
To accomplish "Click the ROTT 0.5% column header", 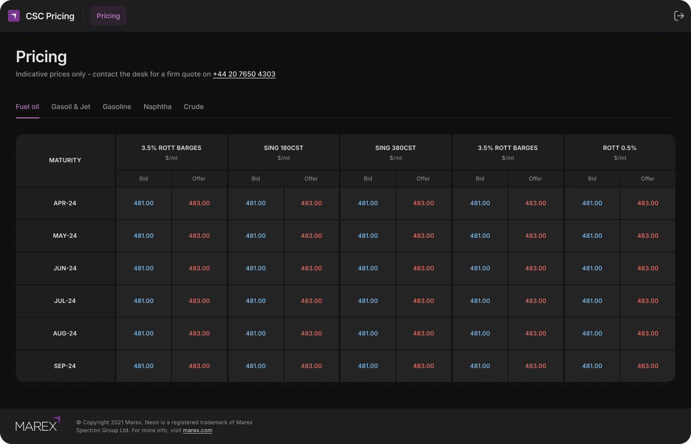I will [x=620, y=152].
